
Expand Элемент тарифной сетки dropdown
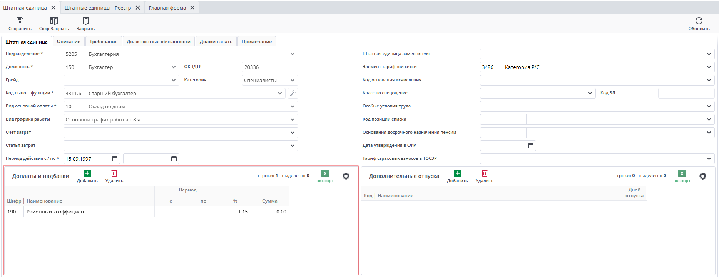tap(709, 67)
